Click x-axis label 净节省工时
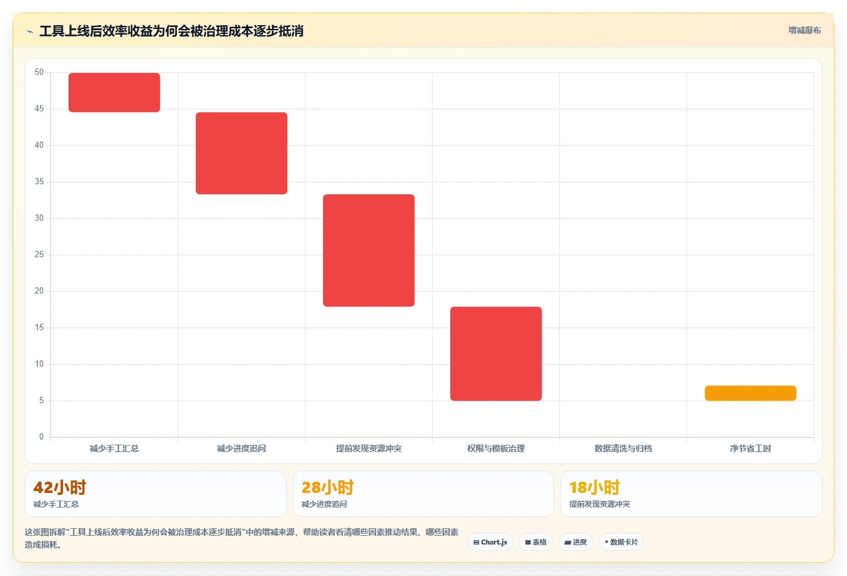847x576 pixels. pyautogui.click(x=750, y=448)
